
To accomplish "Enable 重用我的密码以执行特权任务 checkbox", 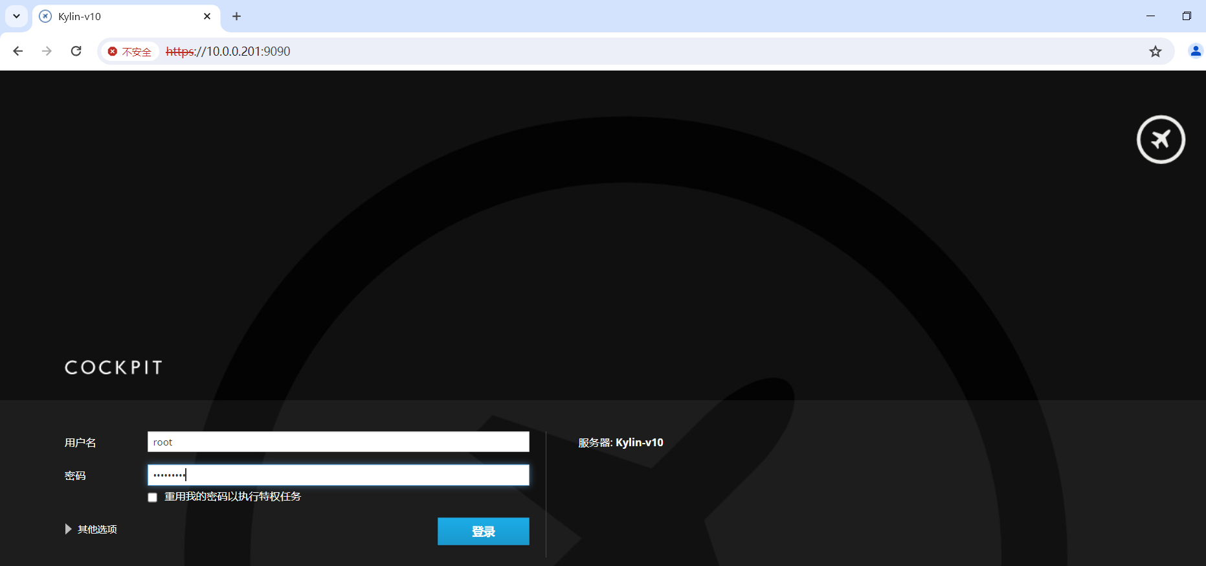I will point(153,497).
